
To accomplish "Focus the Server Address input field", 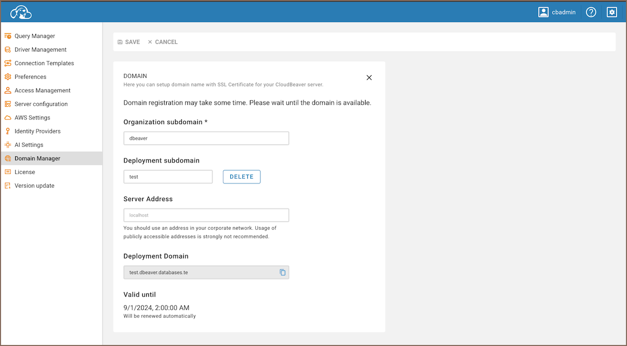I will point(206,215).
